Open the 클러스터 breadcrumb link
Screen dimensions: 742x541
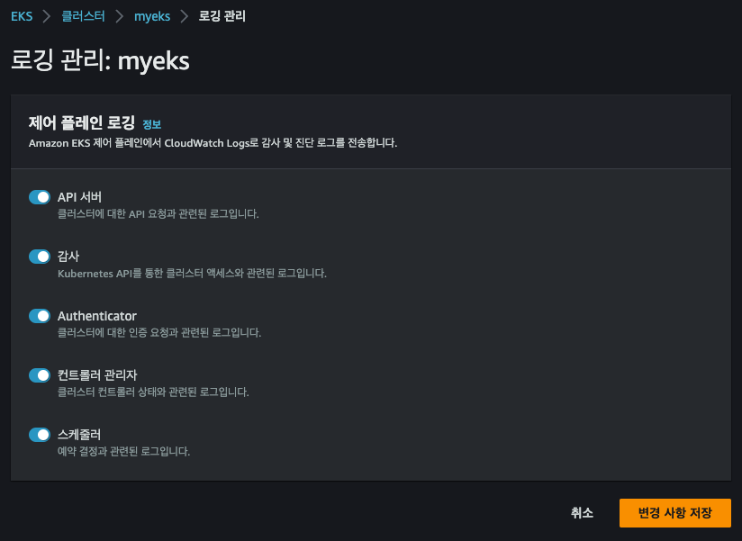coord(83,16)
